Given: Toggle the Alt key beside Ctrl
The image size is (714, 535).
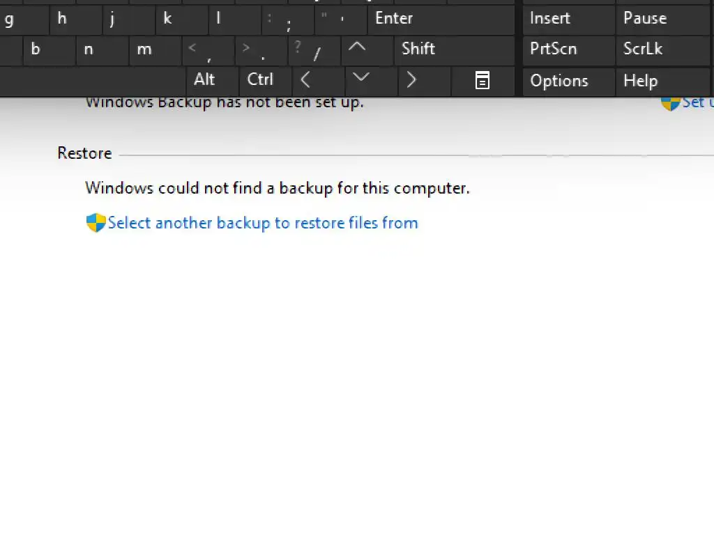Looking at the screenshot, I should point(212,82).
